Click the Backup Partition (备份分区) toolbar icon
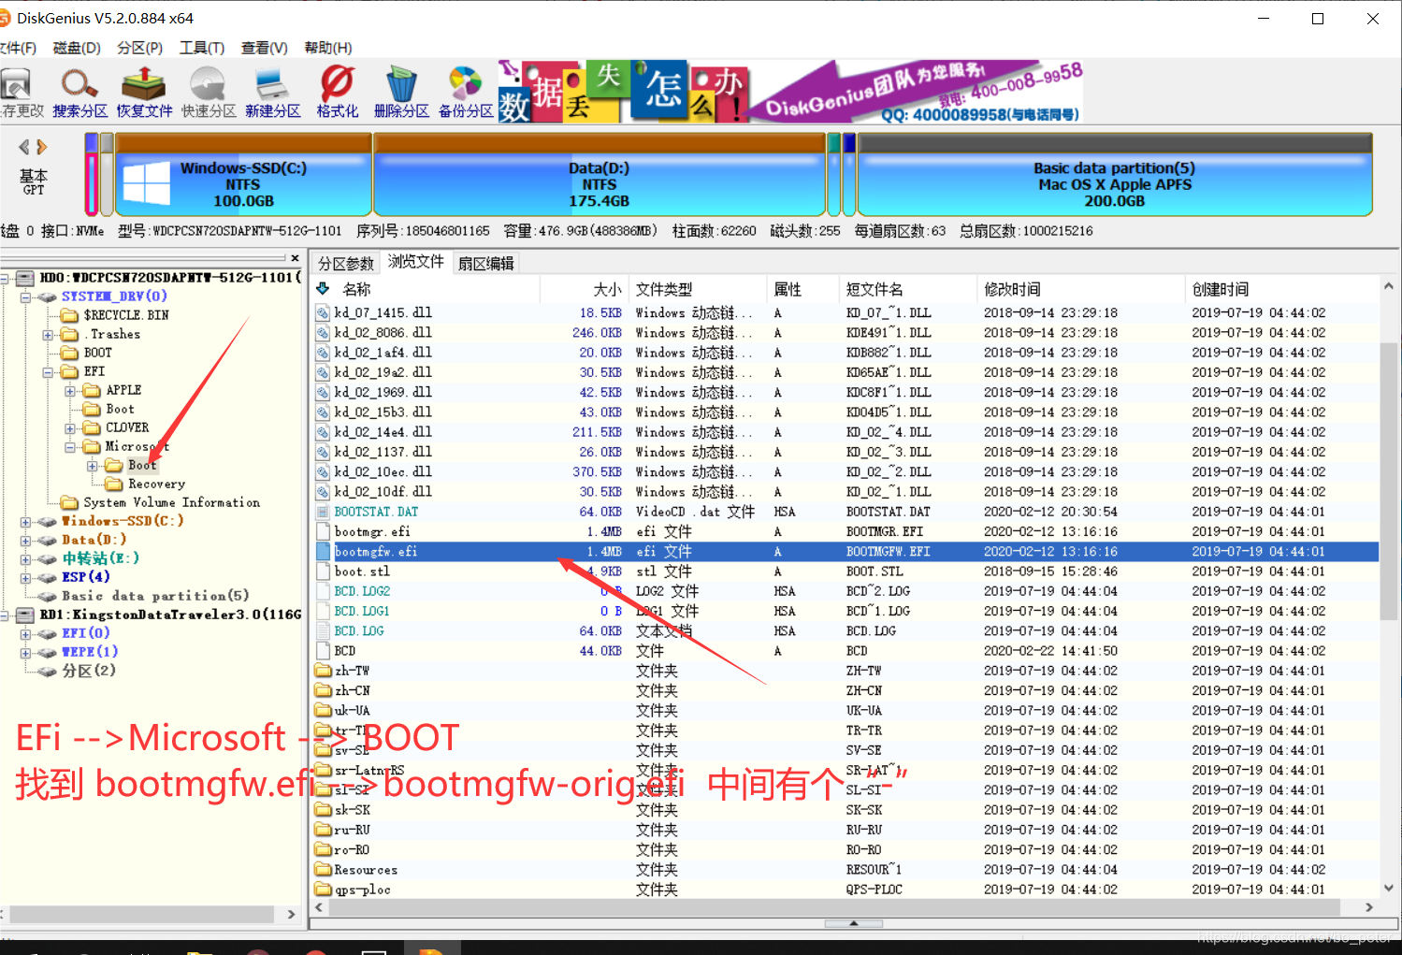The image size is (1402, 955). [466, 92]
